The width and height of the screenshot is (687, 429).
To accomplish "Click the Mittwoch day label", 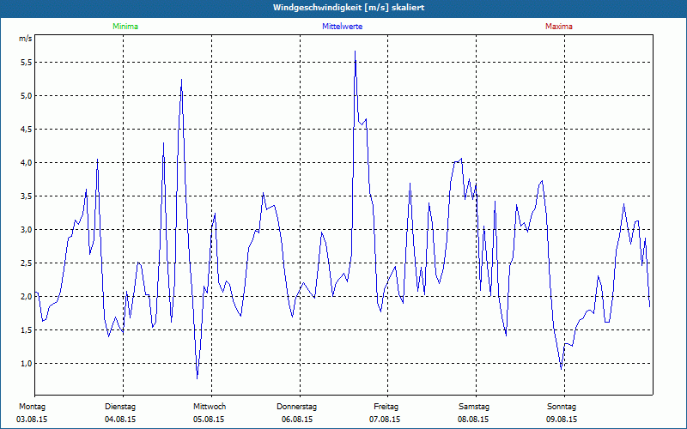I will (210, 407).
